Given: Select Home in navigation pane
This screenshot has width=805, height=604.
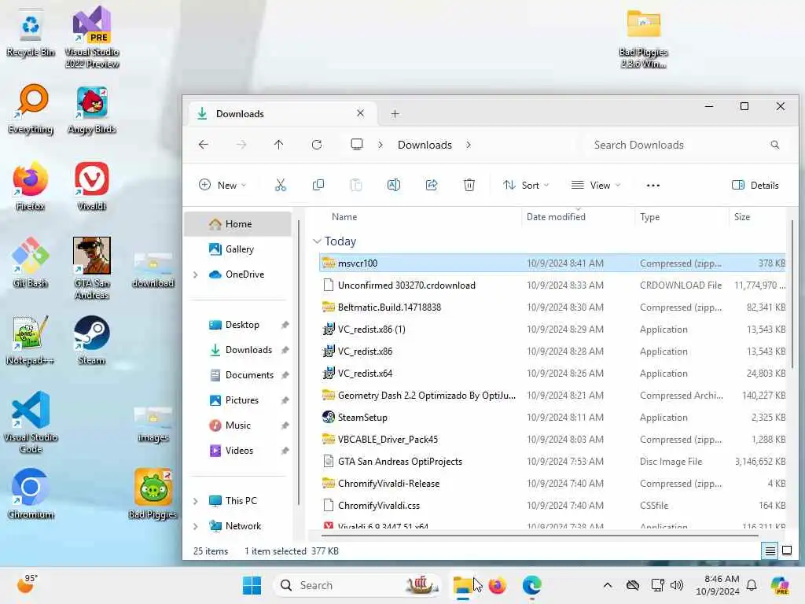Looking at the screenshot, I should pos(237,224).
